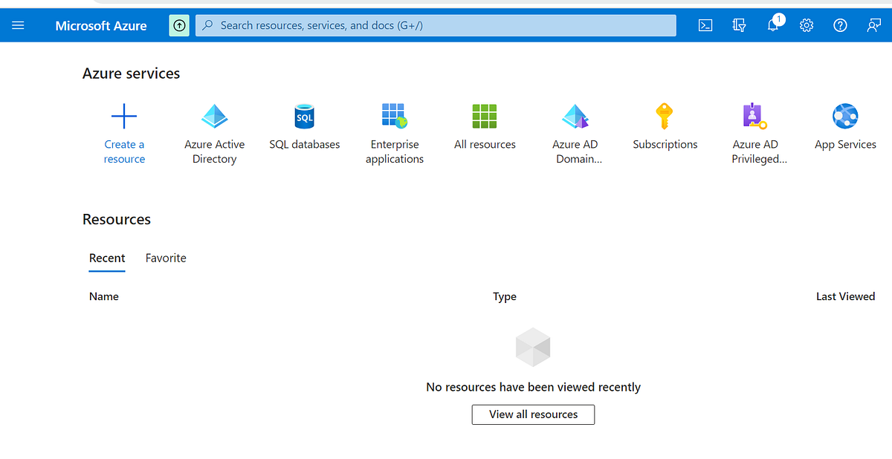892x459 pixels.
Task: Open the portal settings gear
Action: click(806, 25)
